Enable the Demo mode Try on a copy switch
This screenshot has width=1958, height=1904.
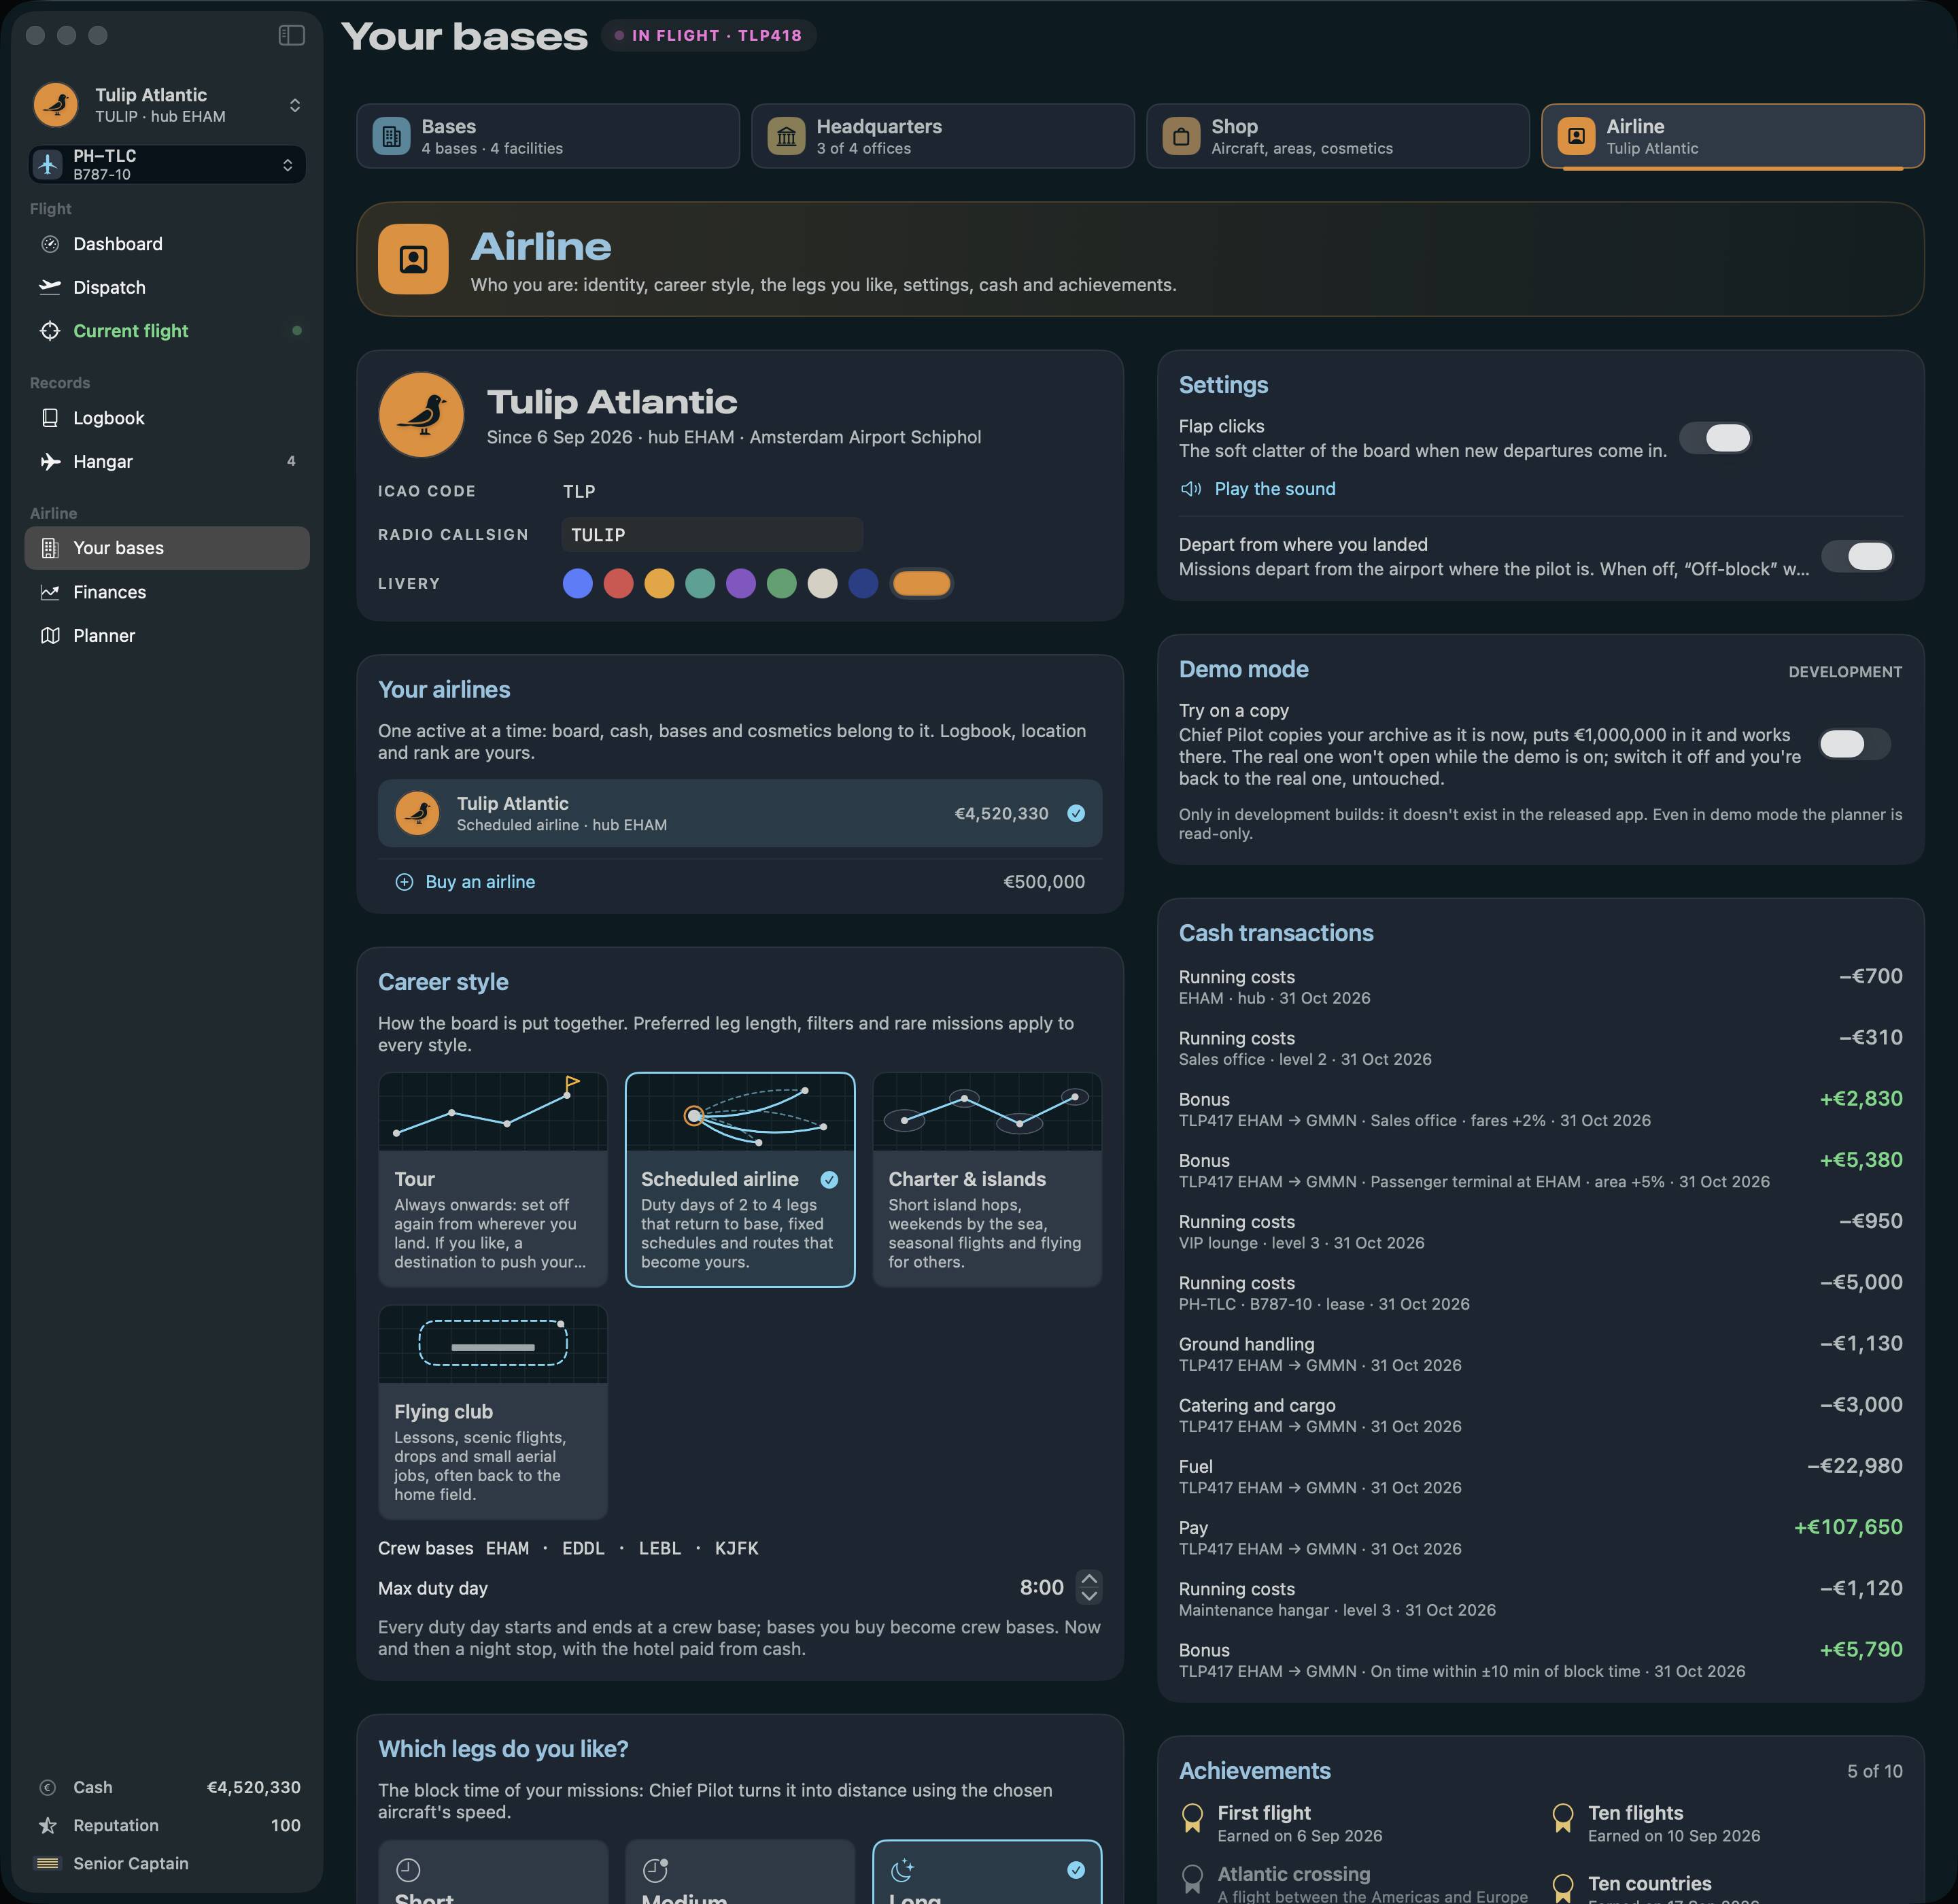1855,743
